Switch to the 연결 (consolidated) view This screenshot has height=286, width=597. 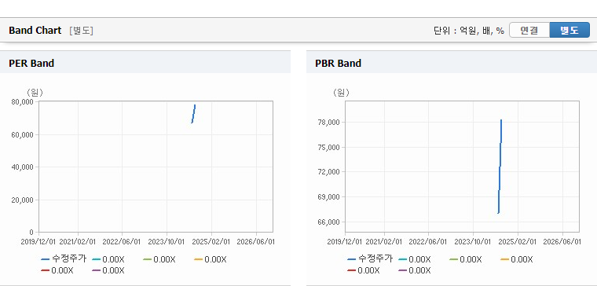pyautogui.click(x=529, y=30)
